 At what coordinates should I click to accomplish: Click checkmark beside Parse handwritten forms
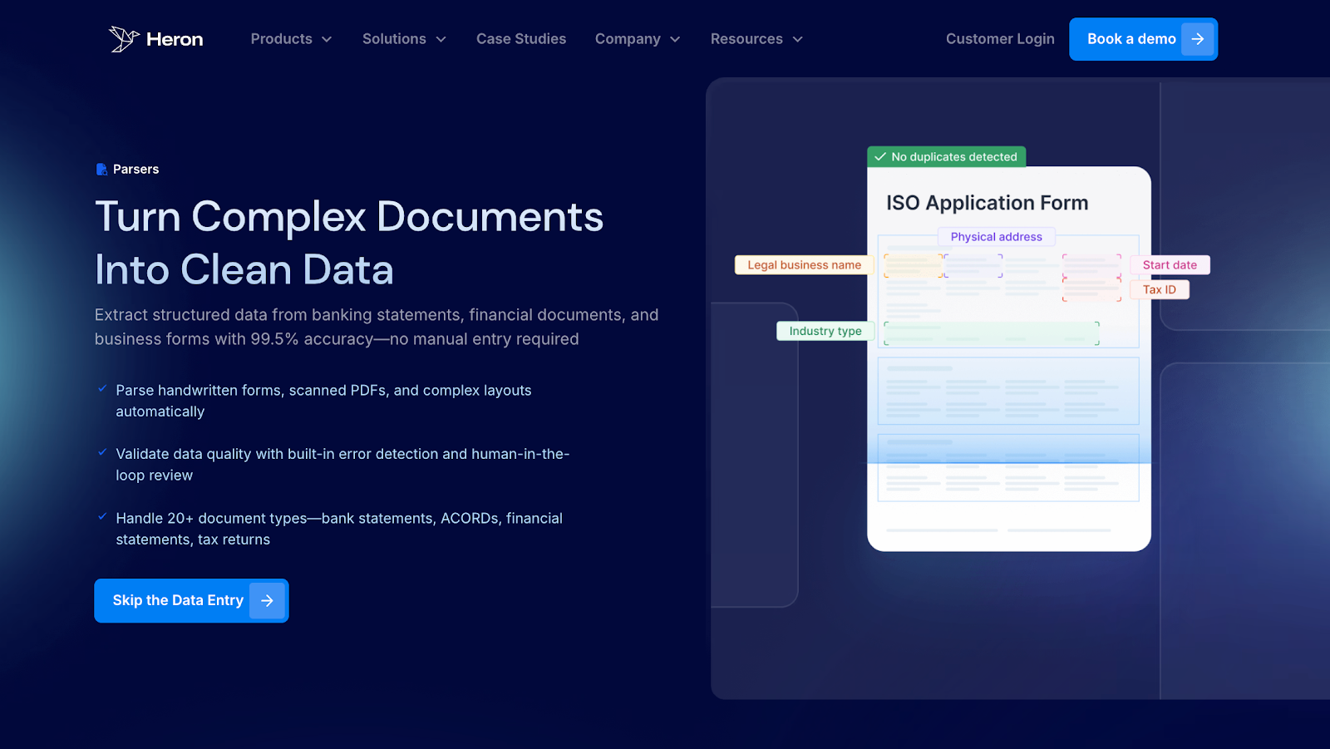[102, 388]
